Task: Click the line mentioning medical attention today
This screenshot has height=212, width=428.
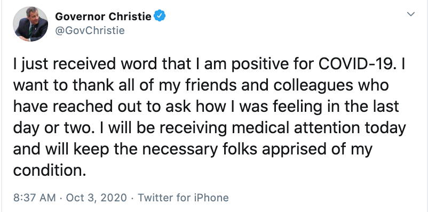Action: click(x=210, y=128)
